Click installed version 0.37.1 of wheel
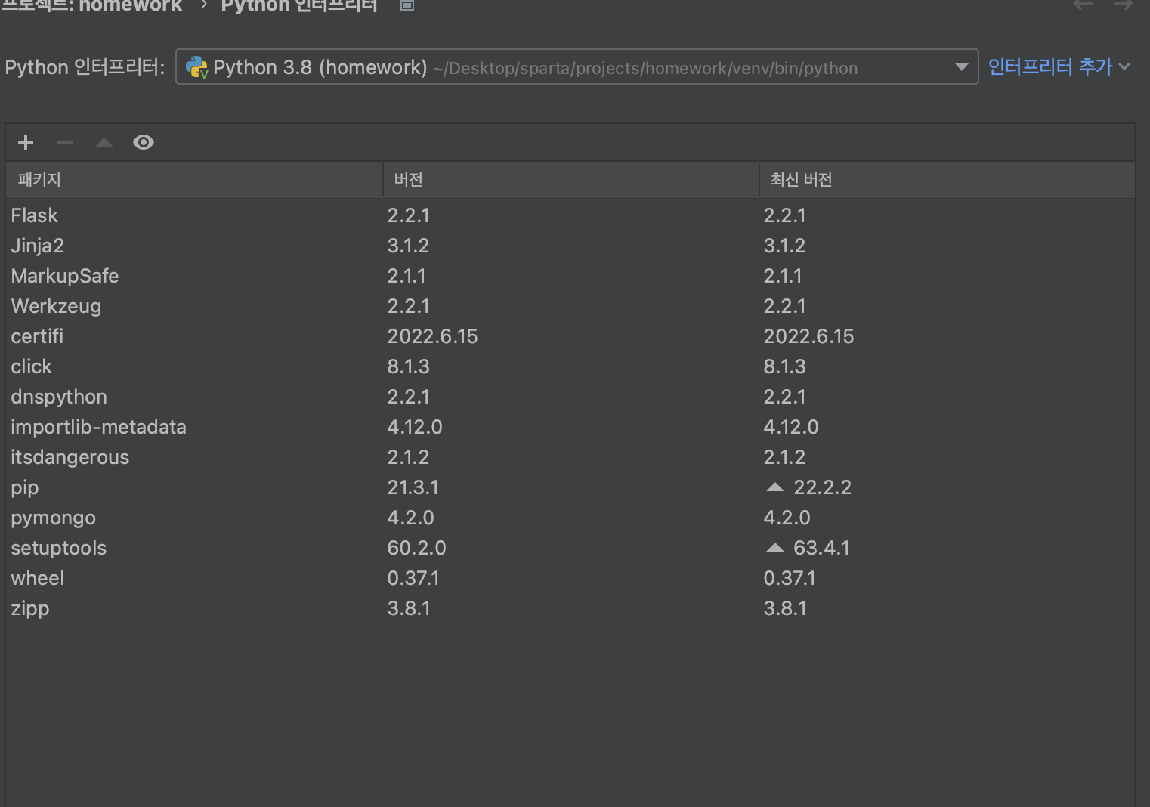The height and width of the screenshot is (807, 1150). (413, 578)
